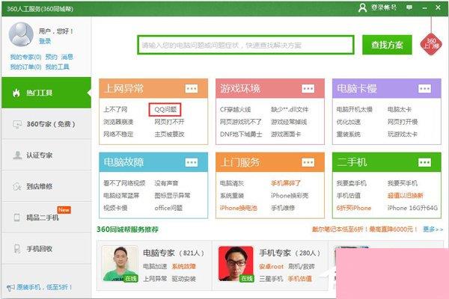Expand the 电脑故障 more options button

(192, 162)
